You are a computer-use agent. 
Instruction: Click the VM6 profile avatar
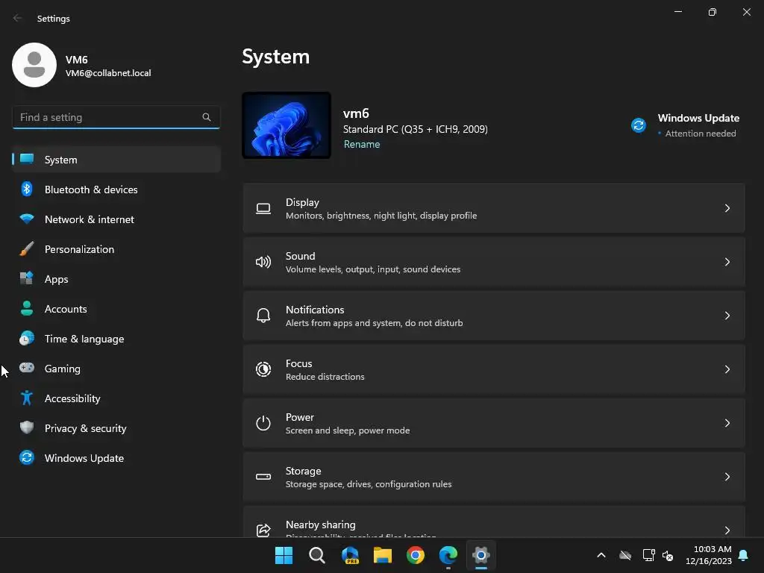pyautogui.click(x=34, y=65)
